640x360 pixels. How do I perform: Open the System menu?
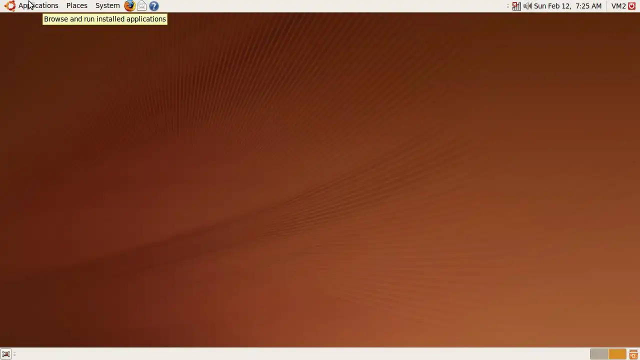(107, 6)
